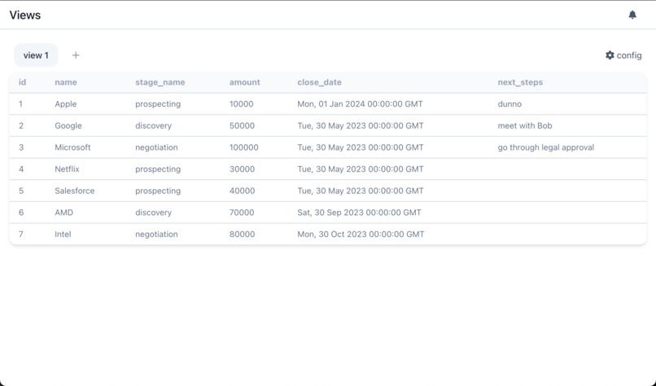Select the Salesforce name cell
The image size is (656, 386).
[x=74, y=191]
